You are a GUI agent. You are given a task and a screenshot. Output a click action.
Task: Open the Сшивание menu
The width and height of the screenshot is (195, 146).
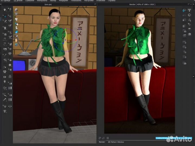click(30, 1)
